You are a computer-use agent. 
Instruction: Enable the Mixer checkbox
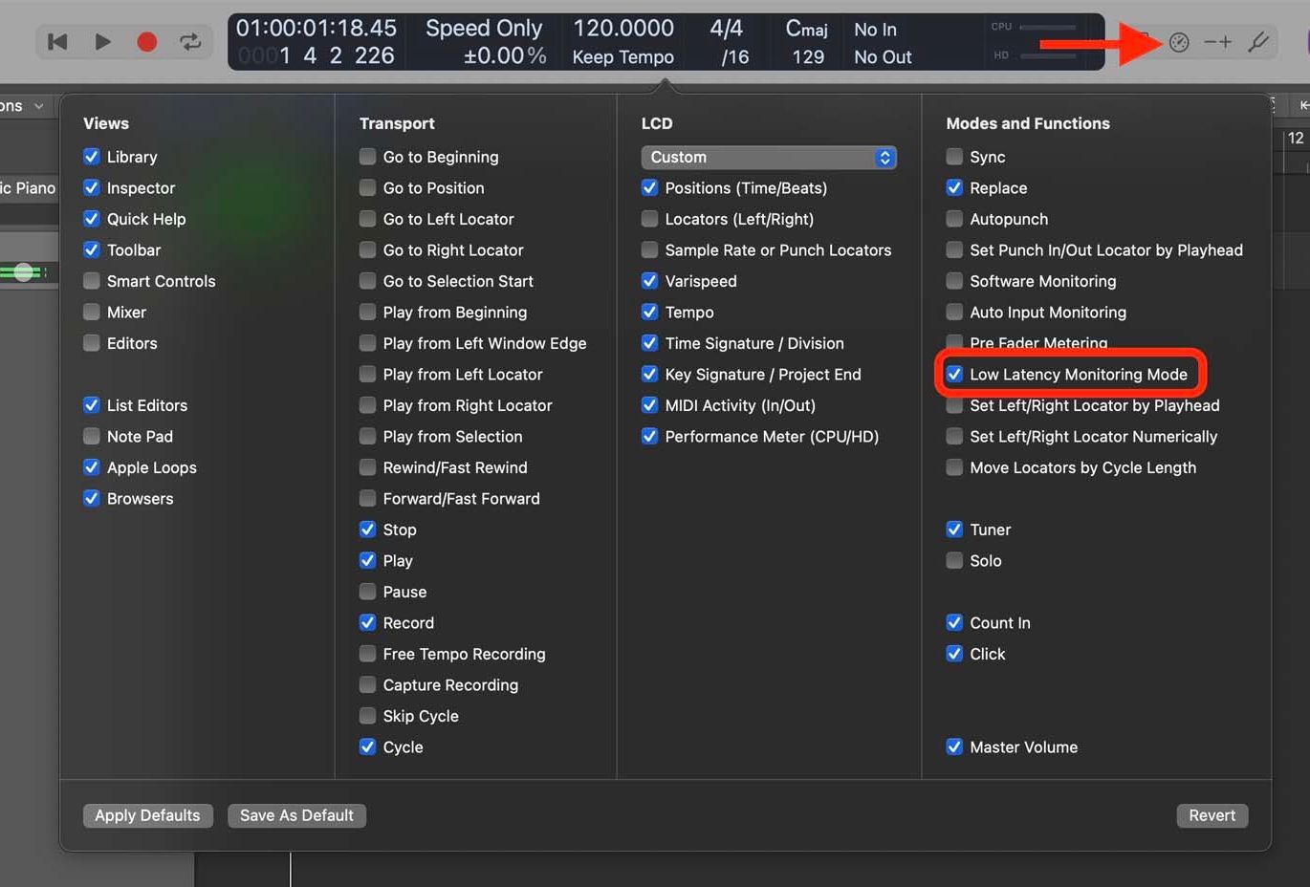point(92,313)
